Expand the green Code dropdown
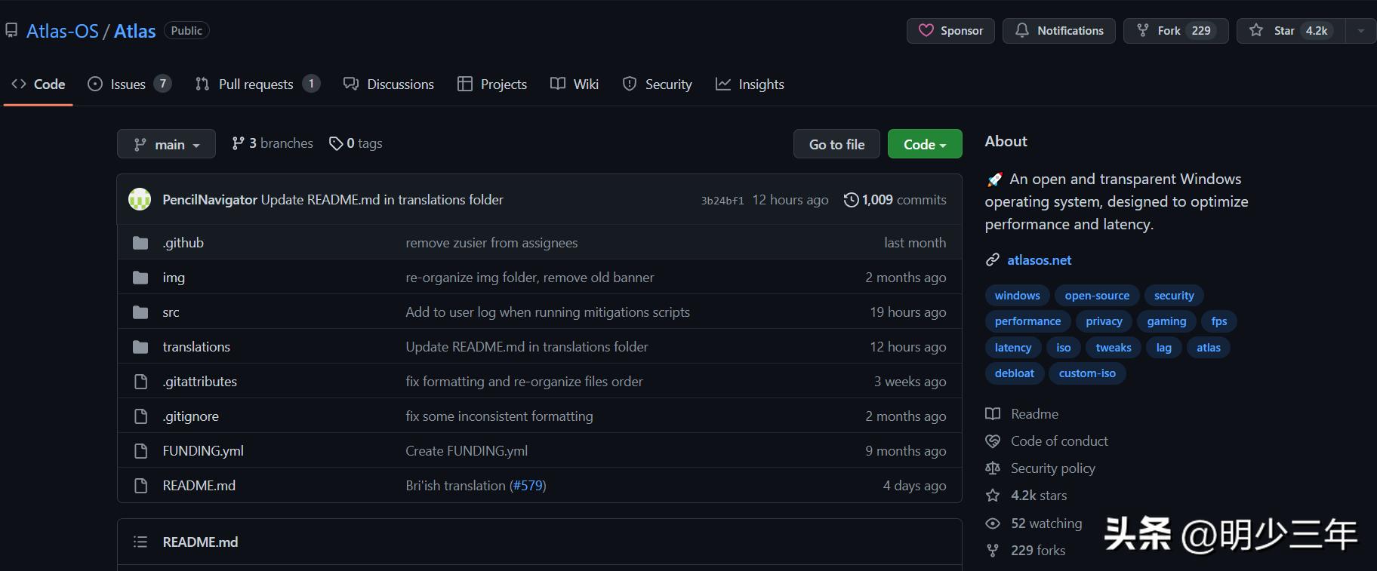This screenshot has width=1377, height=571. coord(924,144)
